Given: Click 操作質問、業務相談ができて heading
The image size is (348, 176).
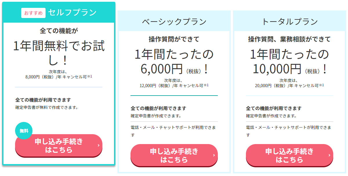Looking at the screenshot, I should point(289,39).
